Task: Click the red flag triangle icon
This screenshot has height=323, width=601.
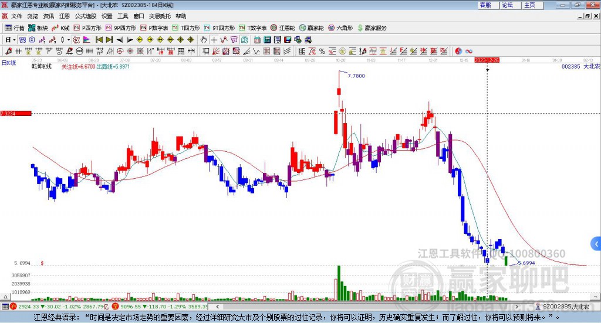Action: pyautogui.click(x=87, y=40)
